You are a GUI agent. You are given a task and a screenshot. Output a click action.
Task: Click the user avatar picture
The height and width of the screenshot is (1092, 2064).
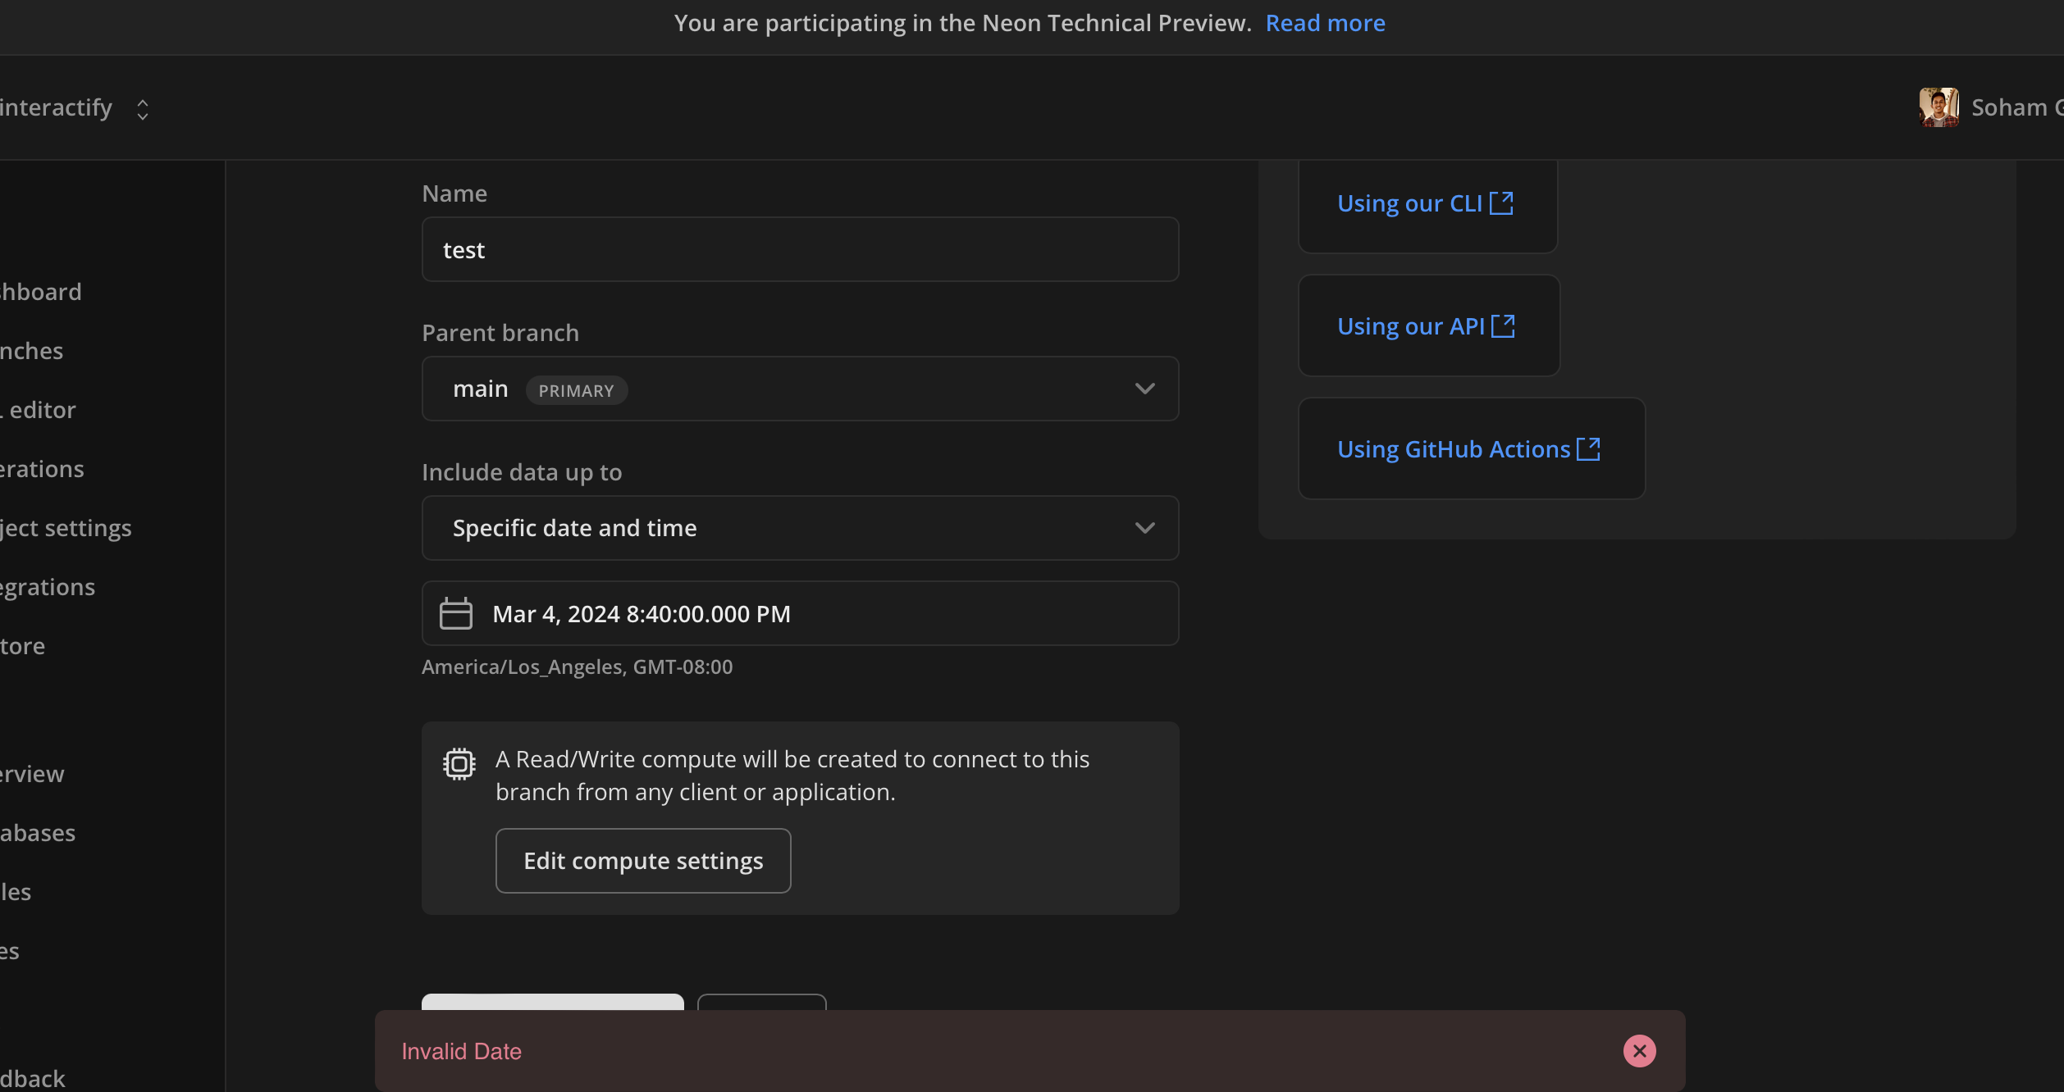1938,107
